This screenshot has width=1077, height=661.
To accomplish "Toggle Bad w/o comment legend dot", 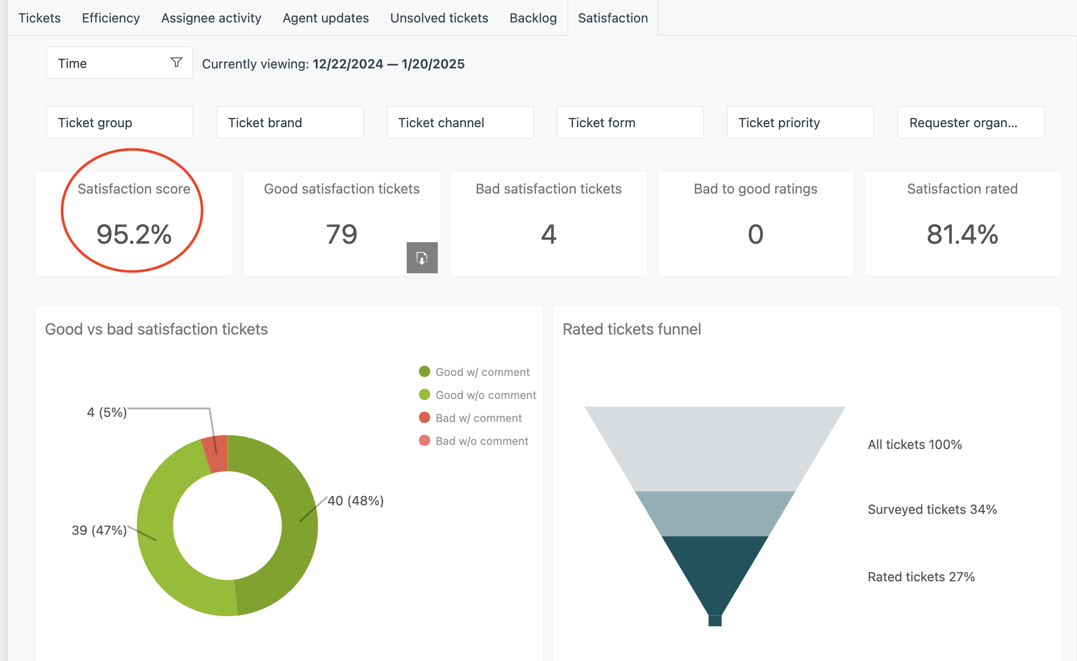I will point(425,440).
